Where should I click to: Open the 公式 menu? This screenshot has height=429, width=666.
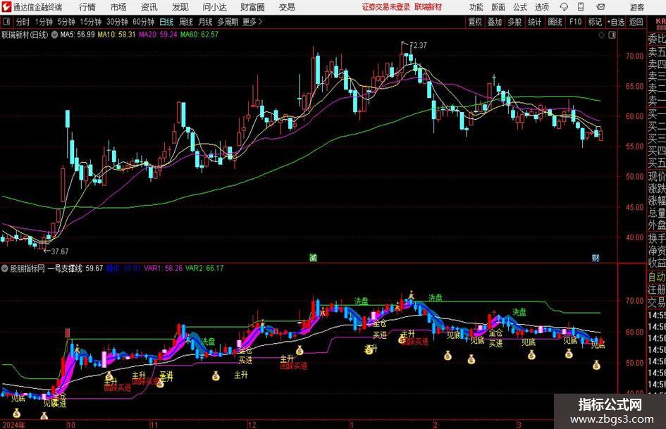520,7
